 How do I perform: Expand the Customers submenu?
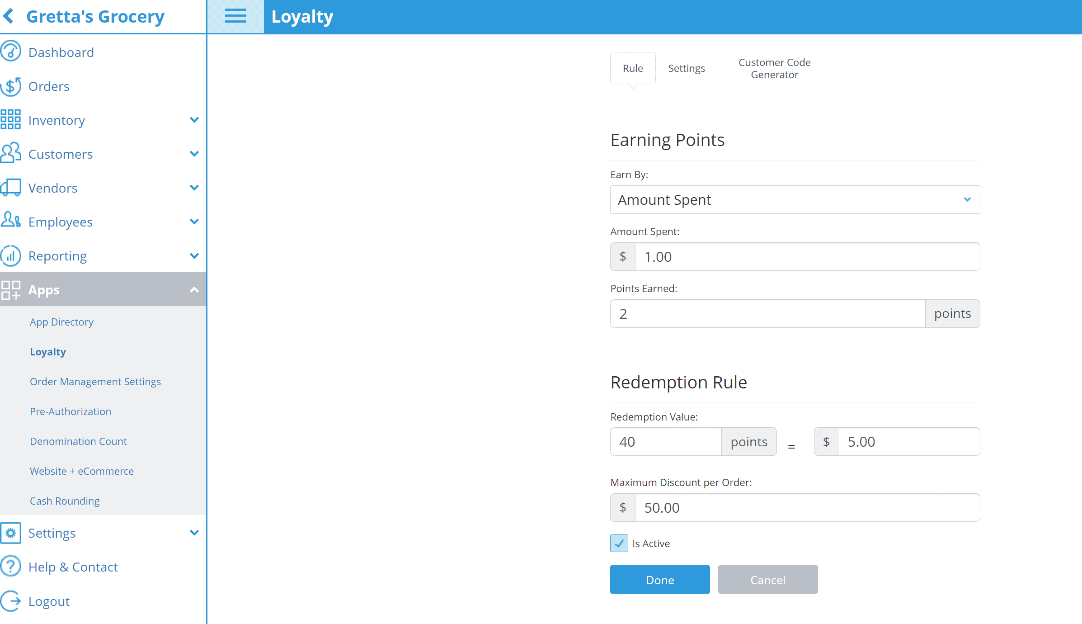coord(195,154)
